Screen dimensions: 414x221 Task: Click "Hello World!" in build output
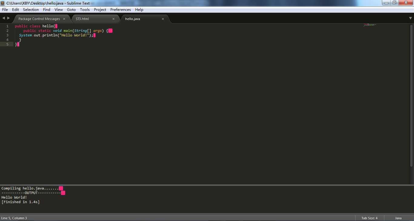[14, 197]
